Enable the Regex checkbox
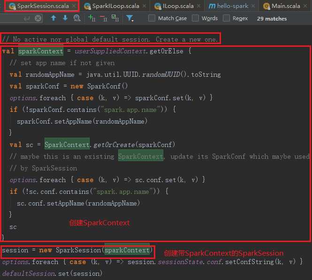Viewport: 312px width, 280px height. pos(226,18)
